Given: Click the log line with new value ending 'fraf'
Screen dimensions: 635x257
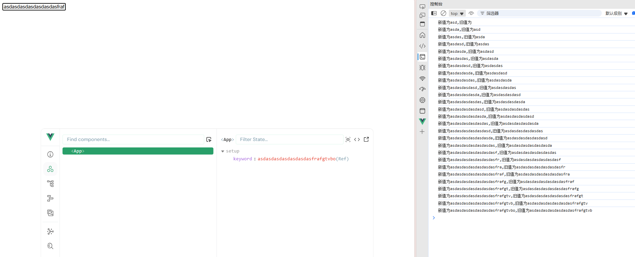Looking at the screenshot, I should pos(504,174).
